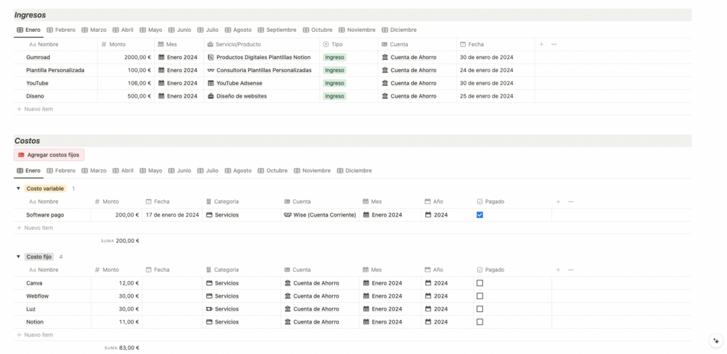This screenshot has width=727, height=354.
Task: Add Nuevo ítem under Costo fijo
Action: (35, 335)
